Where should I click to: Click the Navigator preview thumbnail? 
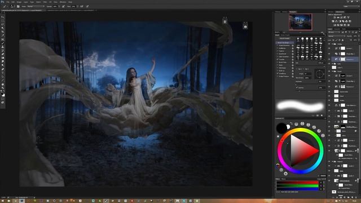click(301, 22)
